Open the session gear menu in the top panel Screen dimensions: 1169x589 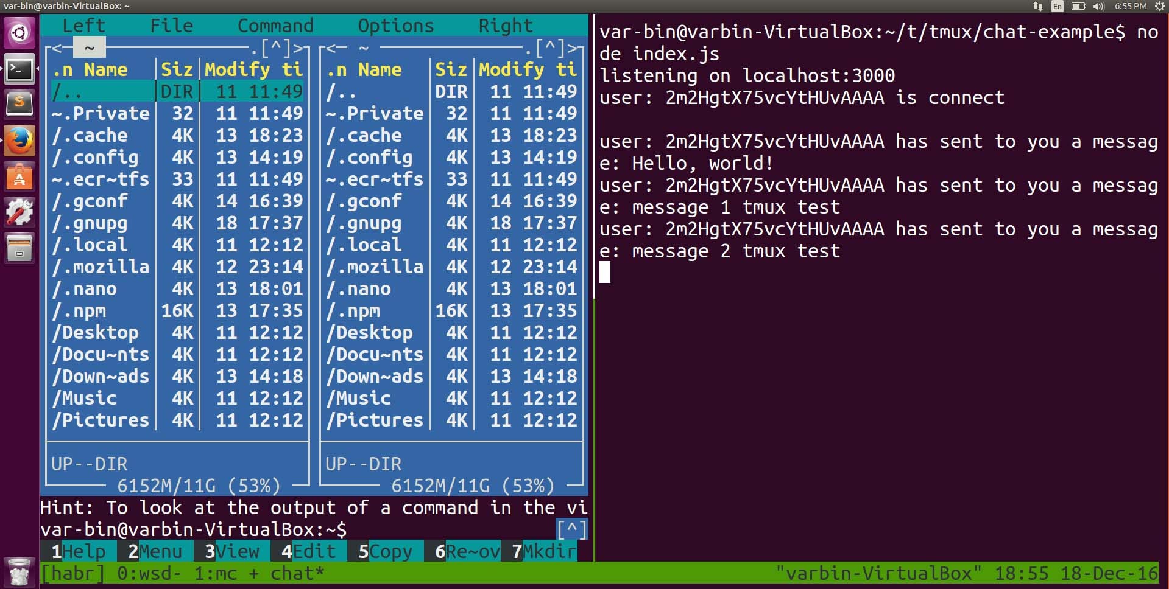click(x=1159, y=6)
